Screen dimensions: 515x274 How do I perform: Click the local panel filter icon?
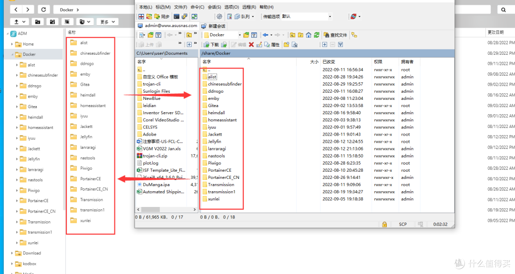click(x=158, y=35)
